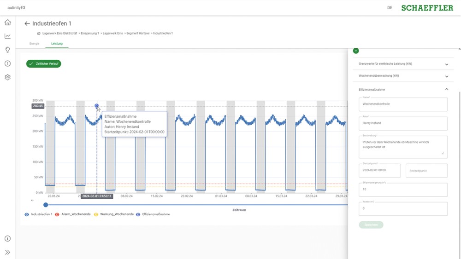
Task: Click the green plus add button
Action: (x=356, y=51)
